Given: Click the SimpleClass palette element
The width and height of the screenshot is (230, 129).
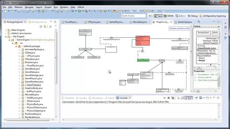Looking at the screenshot, I should coord(203,33).
